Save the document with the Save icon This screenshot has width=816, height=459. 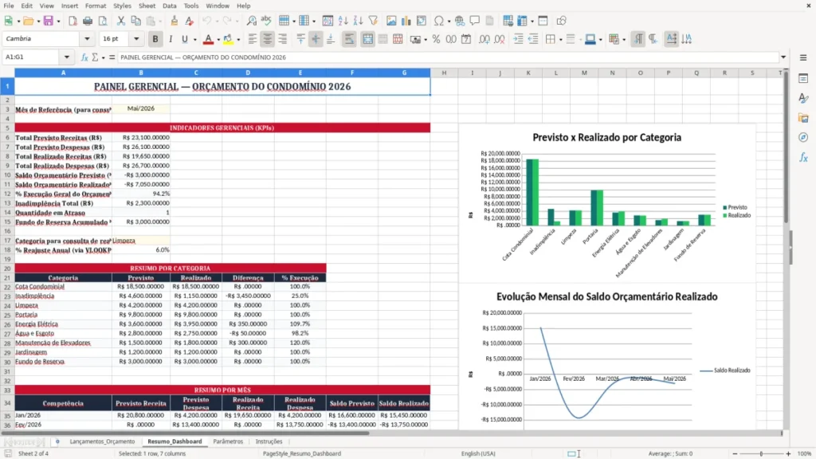coord(48,21)
